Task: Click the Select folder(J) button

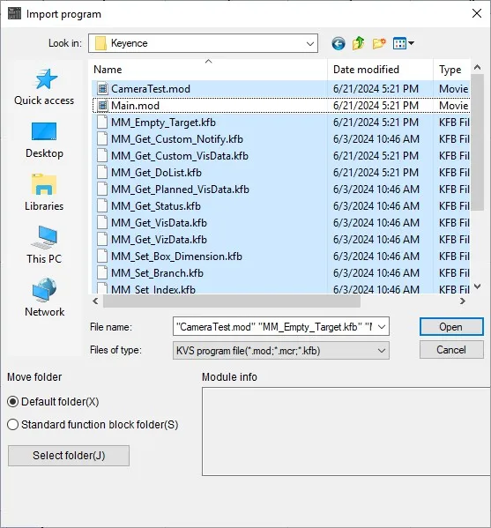Action: [69, 456]
